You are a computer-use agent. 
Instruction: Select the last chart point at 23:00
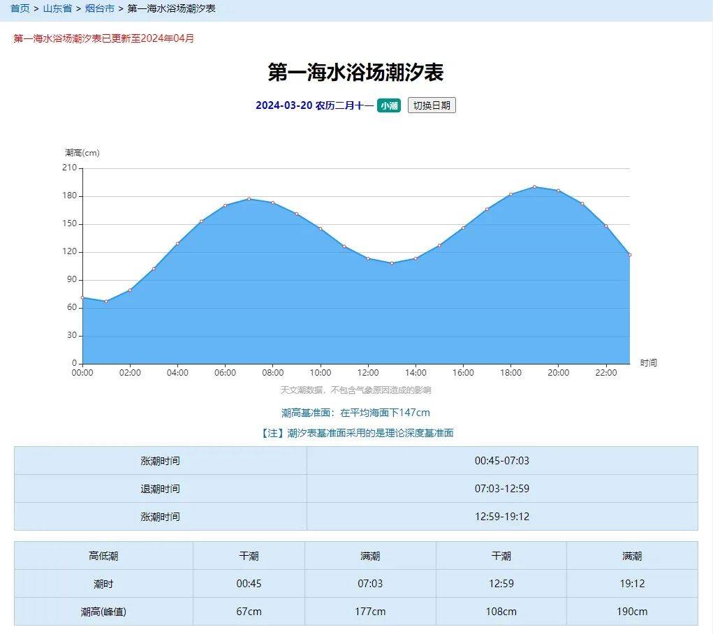click(x=629, y=255)
